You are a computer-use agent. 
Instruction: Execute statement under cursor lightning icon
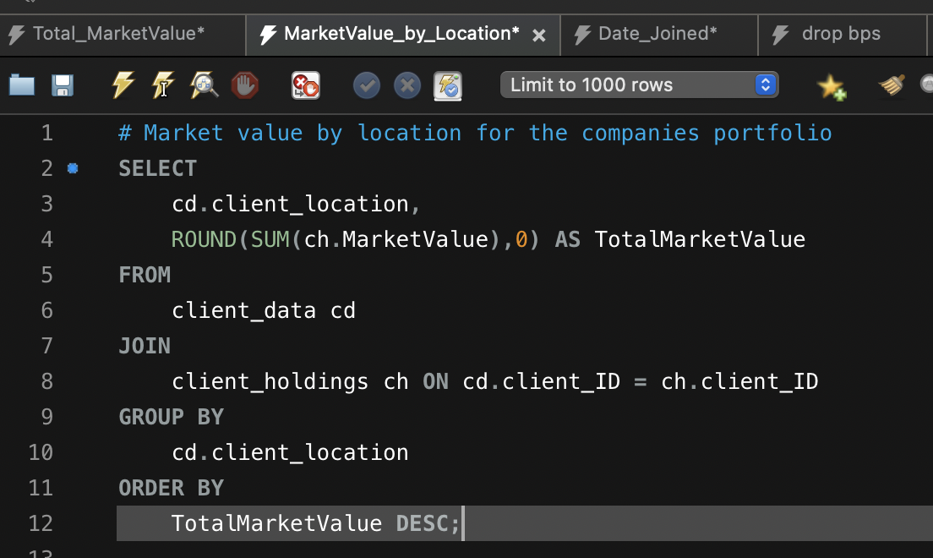coord(163,85)
